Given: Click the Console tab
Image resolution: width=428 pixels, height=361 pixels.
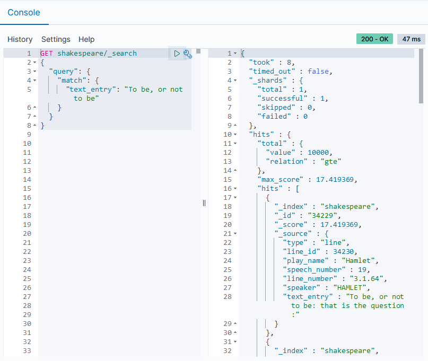Looking at the screenshot, I should pos(24,13).
